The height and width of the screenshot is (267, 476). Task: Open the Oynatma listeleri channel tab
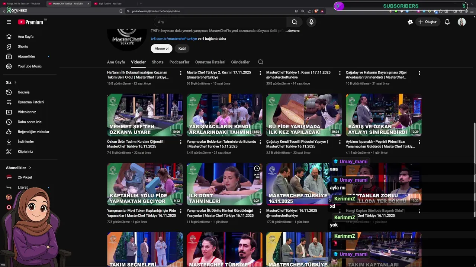(210, 62)
